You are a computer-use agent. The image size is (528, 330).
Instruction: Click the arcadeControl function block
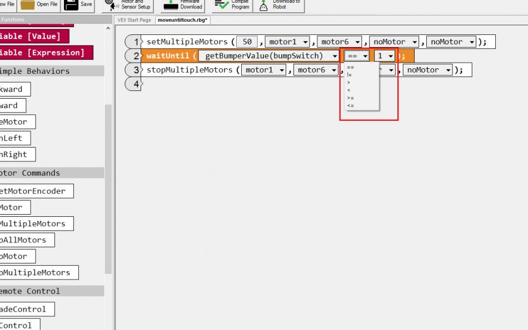tap(27, 309)
